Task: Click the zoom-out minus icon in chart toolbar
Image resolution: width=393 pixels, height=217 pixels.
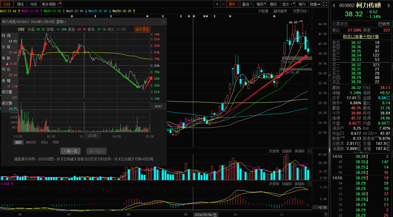Action: [223, 4]
